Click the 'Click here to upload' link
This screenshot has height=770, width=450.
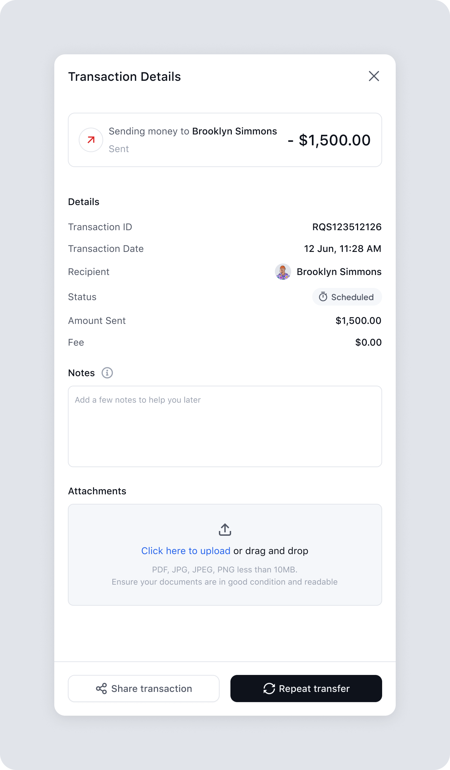(186, 551)
